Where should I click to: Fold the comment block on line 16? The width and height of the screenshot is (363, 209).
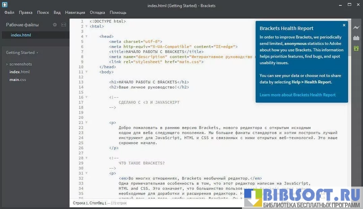pyautogui.click(x=86, y=97)
